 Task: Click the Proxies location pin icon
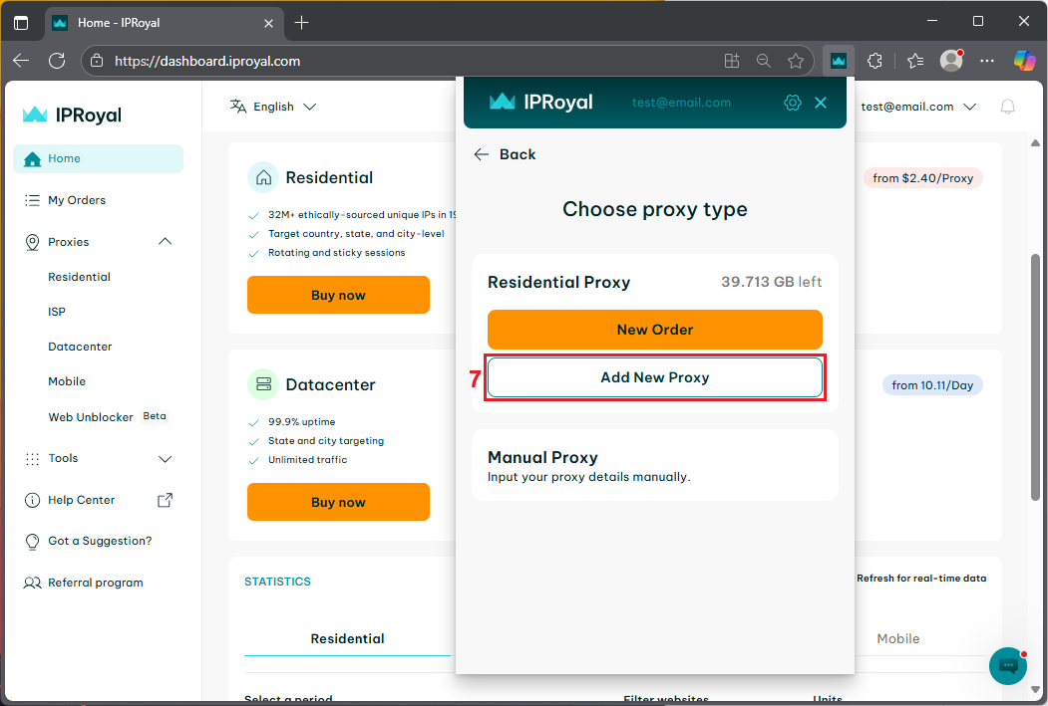[32, 242]
